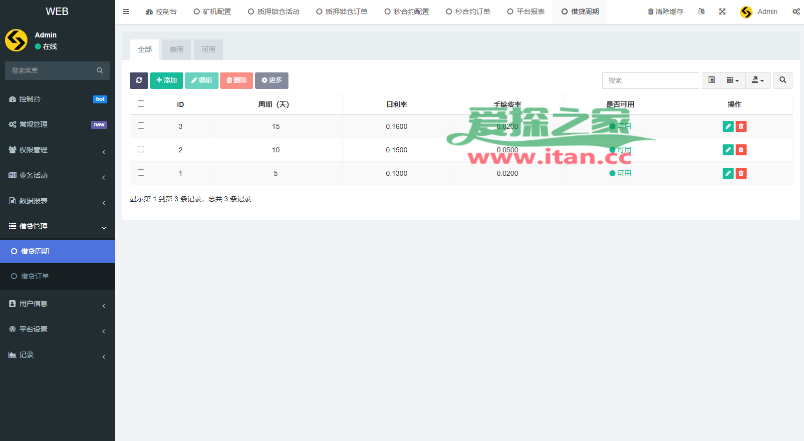This screenshot has height=441, width=804.
Task: Click the green edit icon for ID 3
Action: pos(728,126)
